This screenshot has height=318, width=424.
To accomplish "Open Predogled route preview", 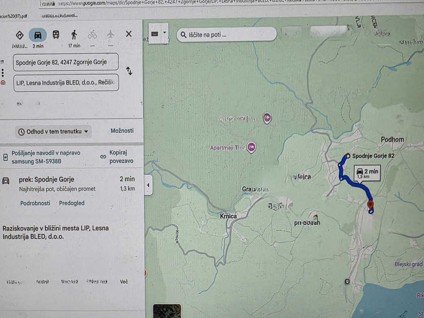I will coord(72,203).
